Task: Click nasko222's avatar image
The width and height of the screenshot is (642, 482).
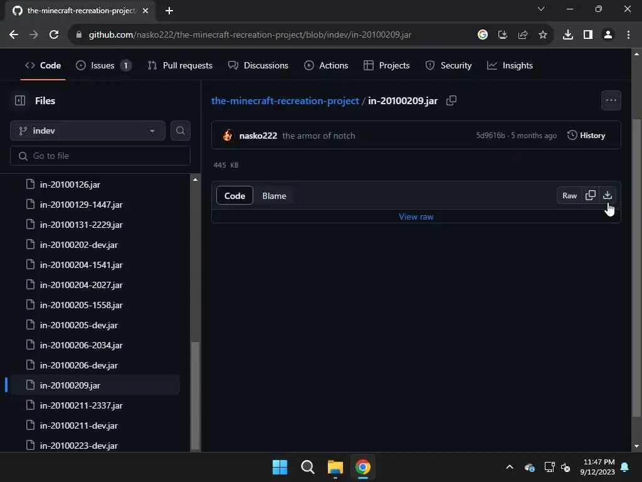Action: pos(228,136)
